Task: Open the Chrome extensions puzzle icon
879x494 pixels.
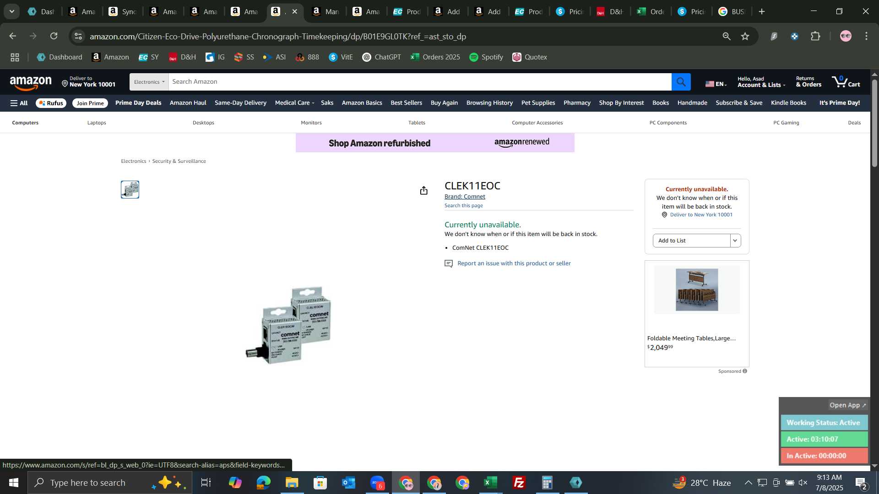Action: point(815,36)
